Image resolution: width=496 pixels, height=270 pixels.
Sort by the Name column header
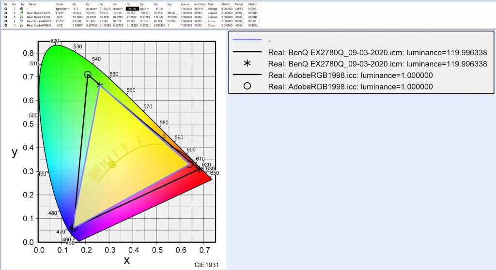[x=32, y=4]
